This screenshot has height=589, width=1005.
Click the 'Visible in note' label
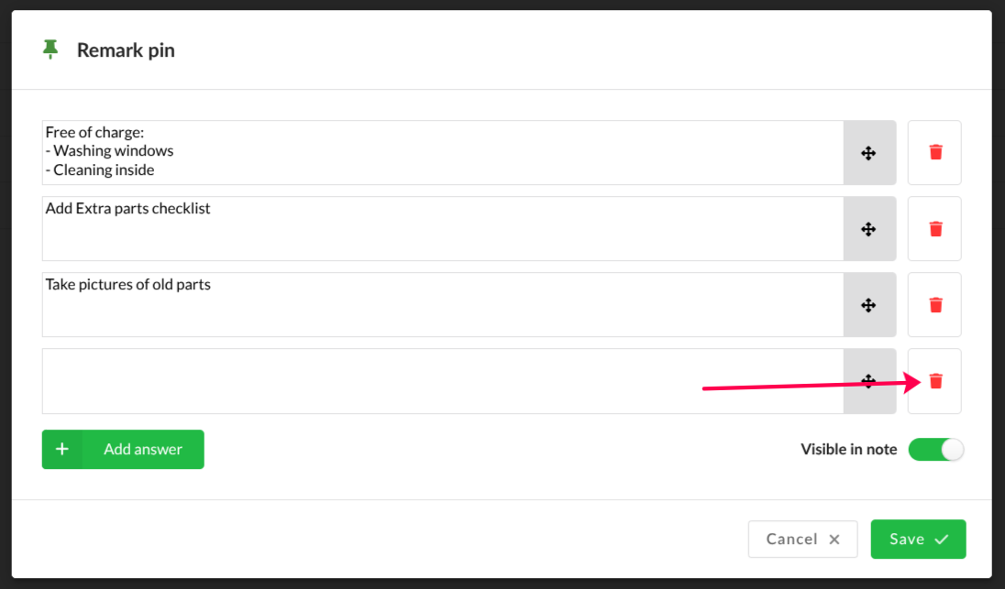pos(848,449)
